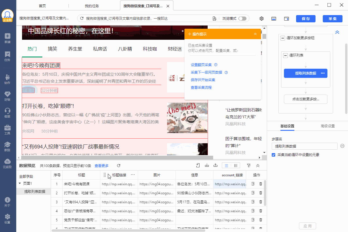Click the 保存并开始采集 link
This screenshot has width=348, height=232.
pyautogui.click(x=203, y=80)
